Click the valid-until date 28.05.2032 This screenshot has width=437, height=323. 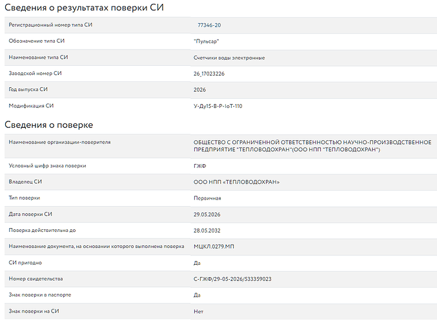[x=207, y=231]
